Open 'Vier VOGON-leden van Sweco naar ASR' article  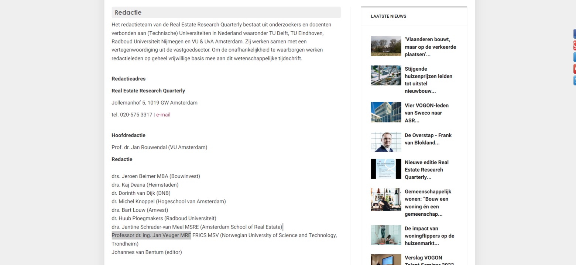426,113
